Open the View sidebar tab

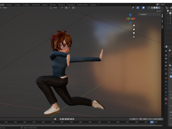click(162, 27)
